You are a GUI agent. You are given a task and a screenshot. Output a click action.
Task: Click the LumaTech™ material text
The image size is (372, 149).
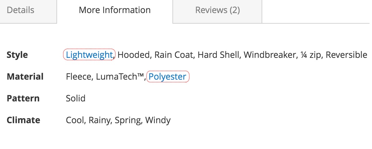pyautogui.click(x=120, y=77)
